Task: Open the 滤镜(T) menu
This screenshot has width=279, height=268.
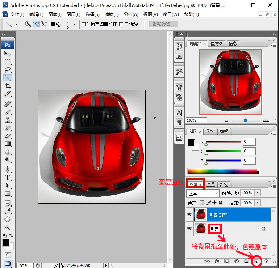Action: tap(112, 14)
